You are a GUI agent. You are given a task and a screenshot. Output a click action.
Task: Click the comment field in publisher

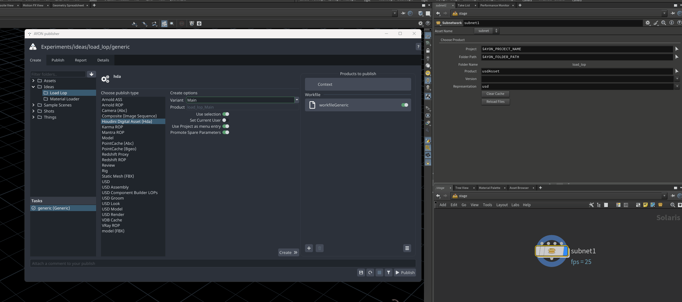click(223, 263)
